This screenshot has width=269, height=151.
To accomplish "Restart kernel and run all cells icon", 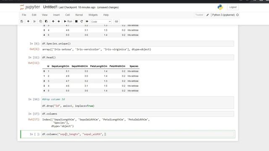I will tap(87, 21).
